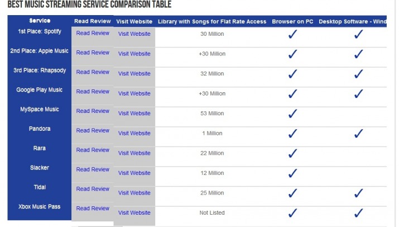Click Library with Songs column header
Viewport: 399px width, 227px height.
click(x=212, y=22)
